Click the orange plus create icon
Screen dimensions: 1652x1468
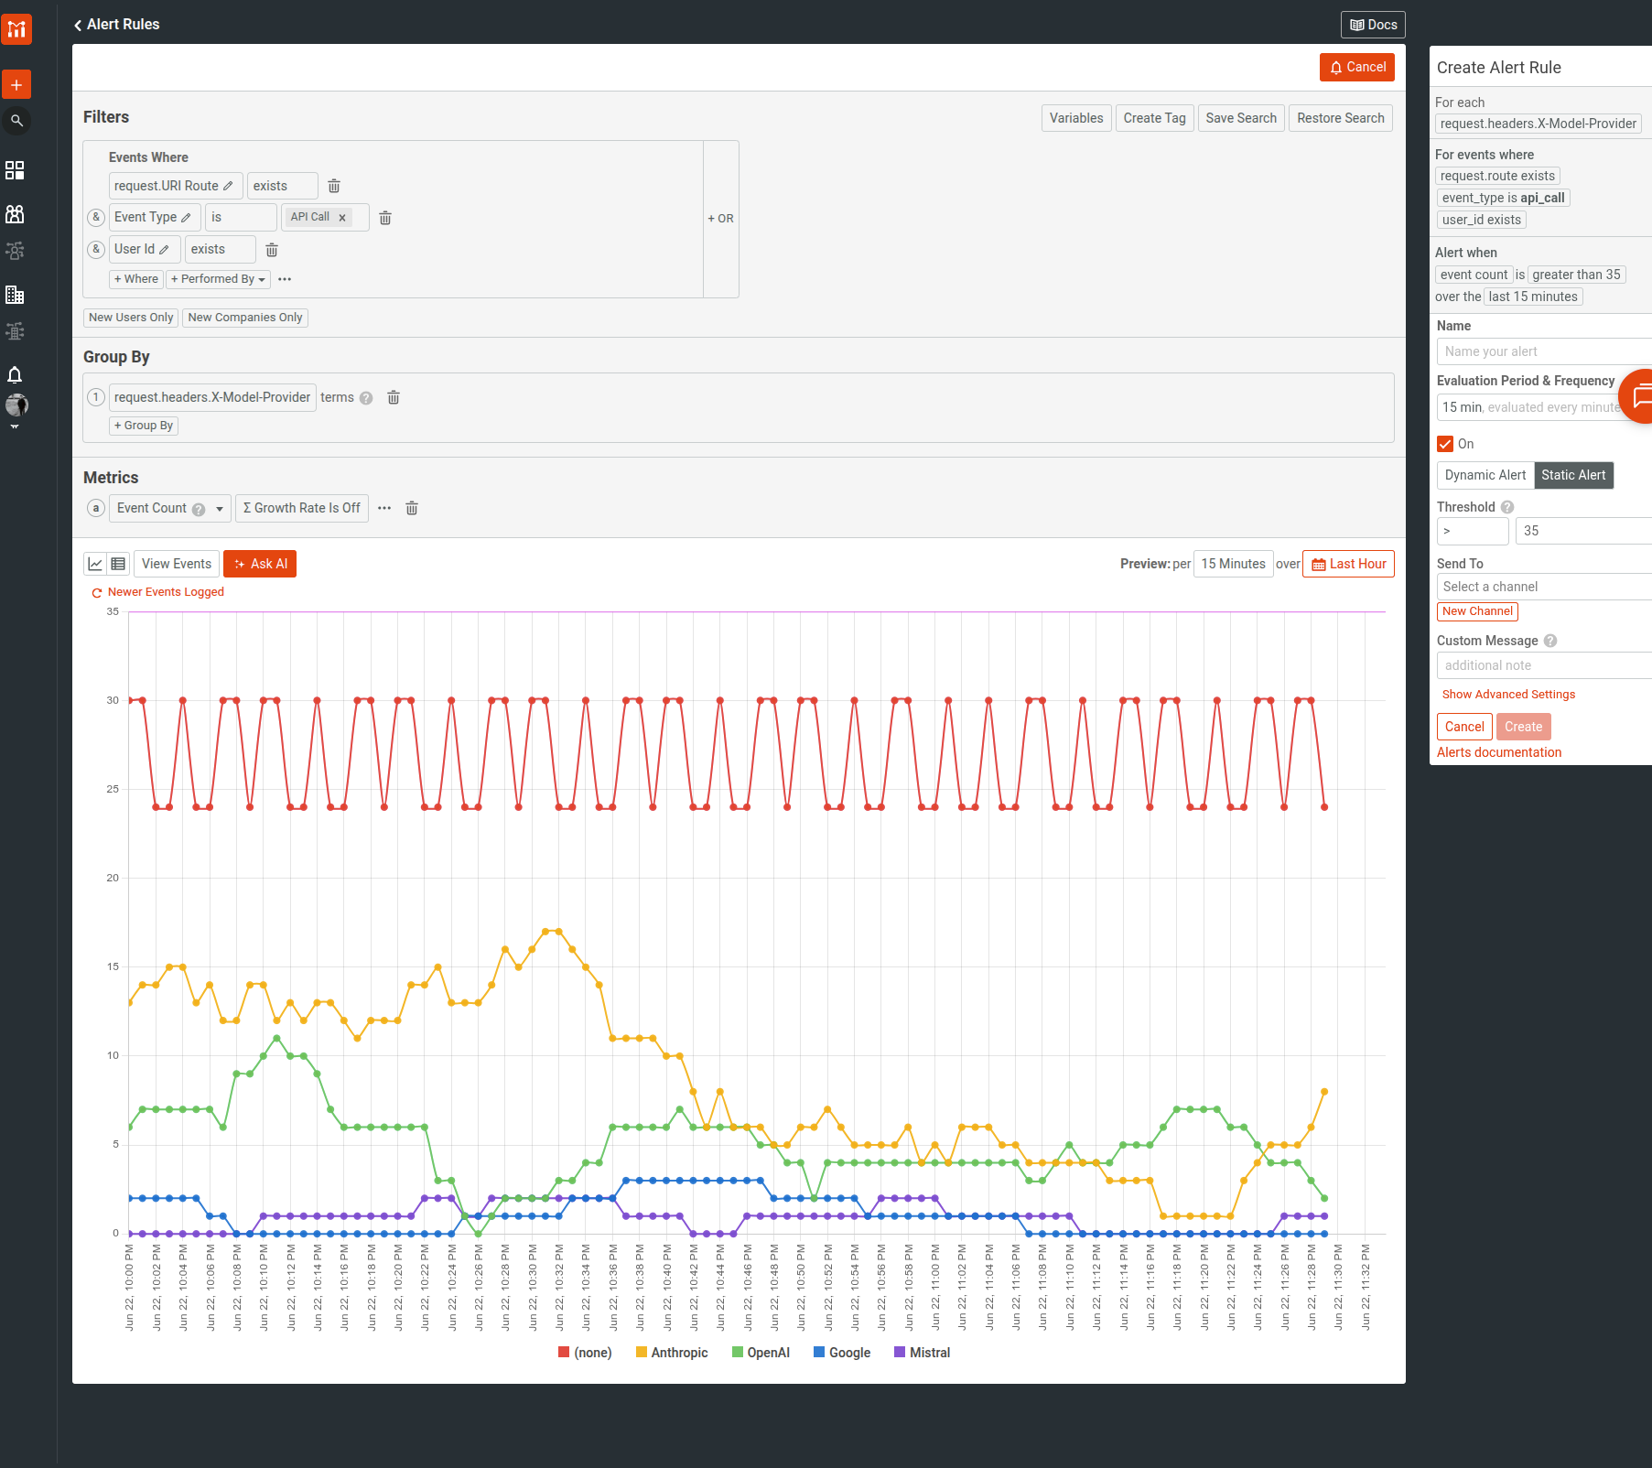click(x=16, y=84)
